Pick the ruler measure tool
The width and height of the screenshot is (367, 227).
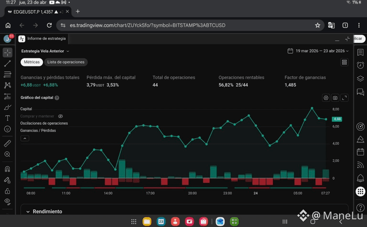(x=8, y=143)
